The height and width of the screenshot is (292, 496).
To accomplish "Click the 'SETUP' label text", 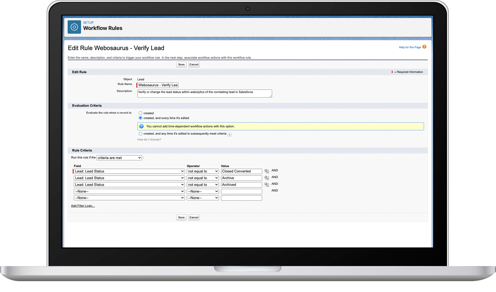I will [x=88, y=22].
